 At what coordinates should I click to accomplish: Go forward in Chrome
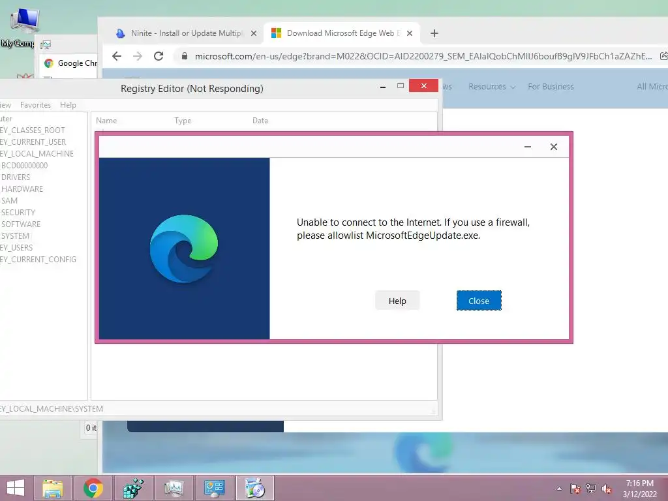click(x=137, y=56)
